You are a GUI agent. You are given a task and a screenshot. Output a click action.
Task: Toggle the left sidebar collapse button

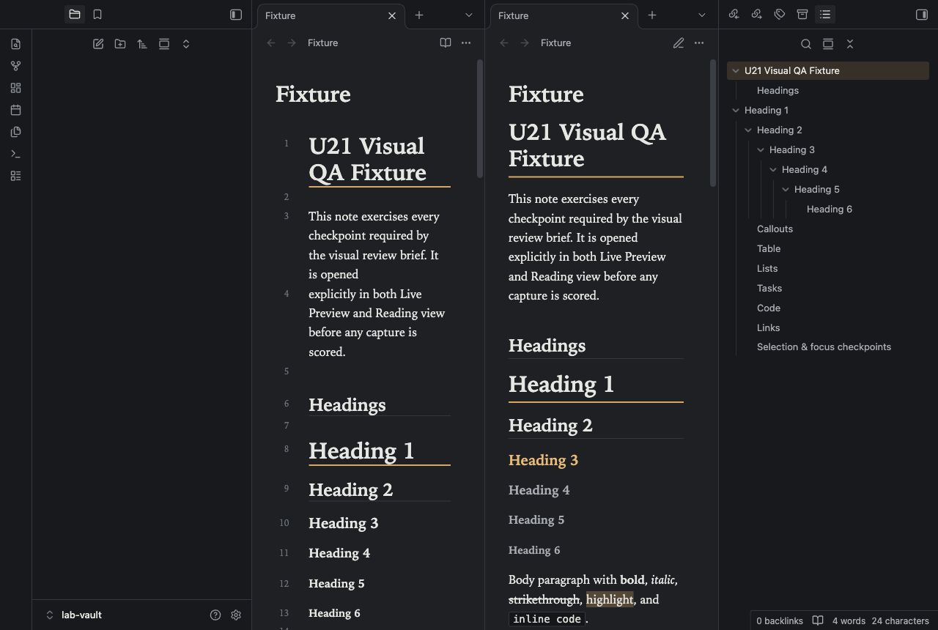click(236, 14)
